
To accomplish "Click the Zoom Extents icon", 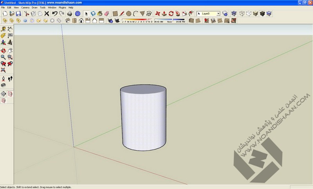I will 3,70.
